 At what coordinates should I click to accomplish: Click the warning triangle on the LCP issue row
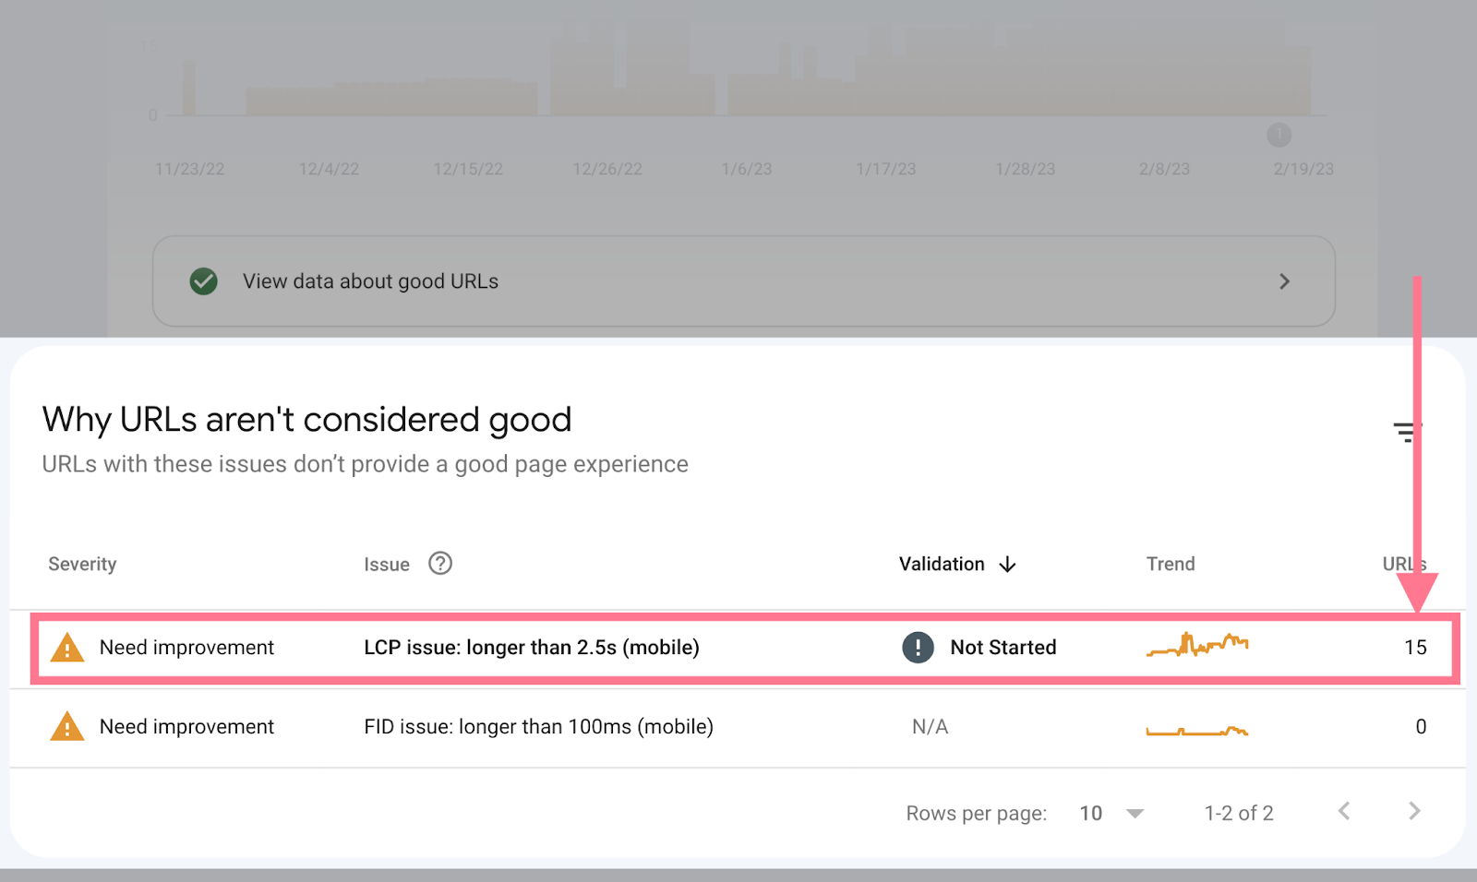pos(67,647)
